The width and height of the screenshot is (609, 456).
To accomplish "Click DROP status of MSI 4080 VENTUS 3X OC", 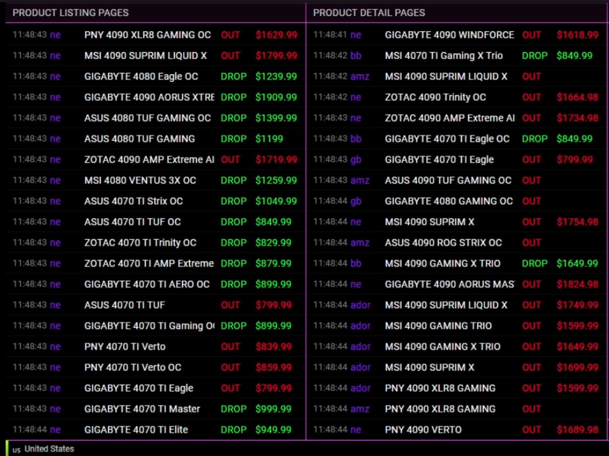I will coord(233,180).
